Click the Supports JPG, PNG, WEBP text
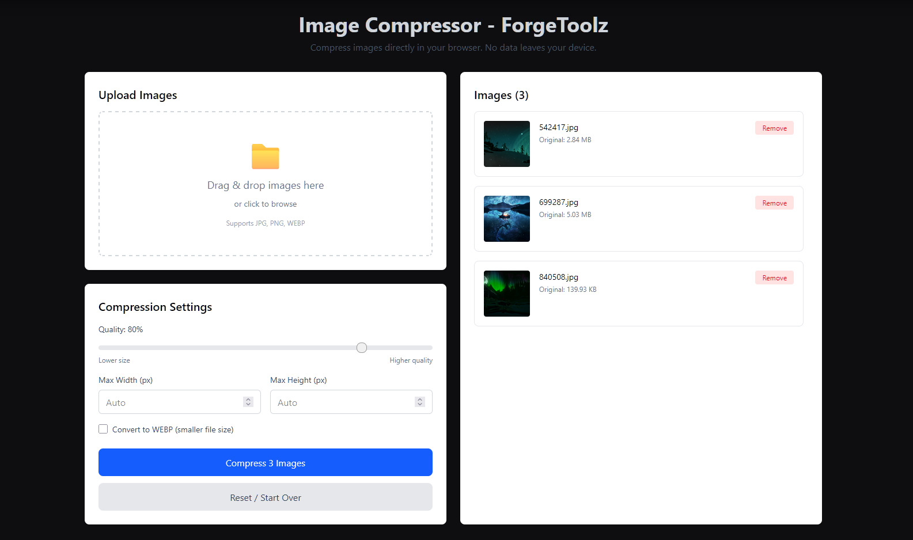913x540 pixels. coord(266,223)
